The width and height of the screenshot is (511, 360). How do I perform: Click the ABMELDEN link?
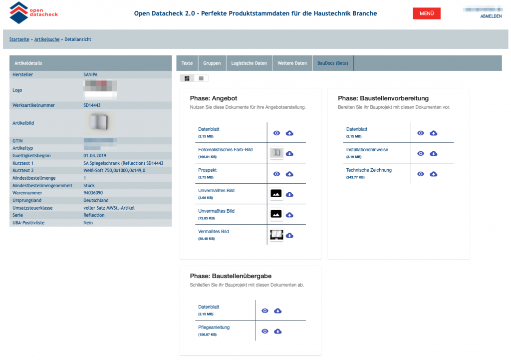click(x=491, y=16)
